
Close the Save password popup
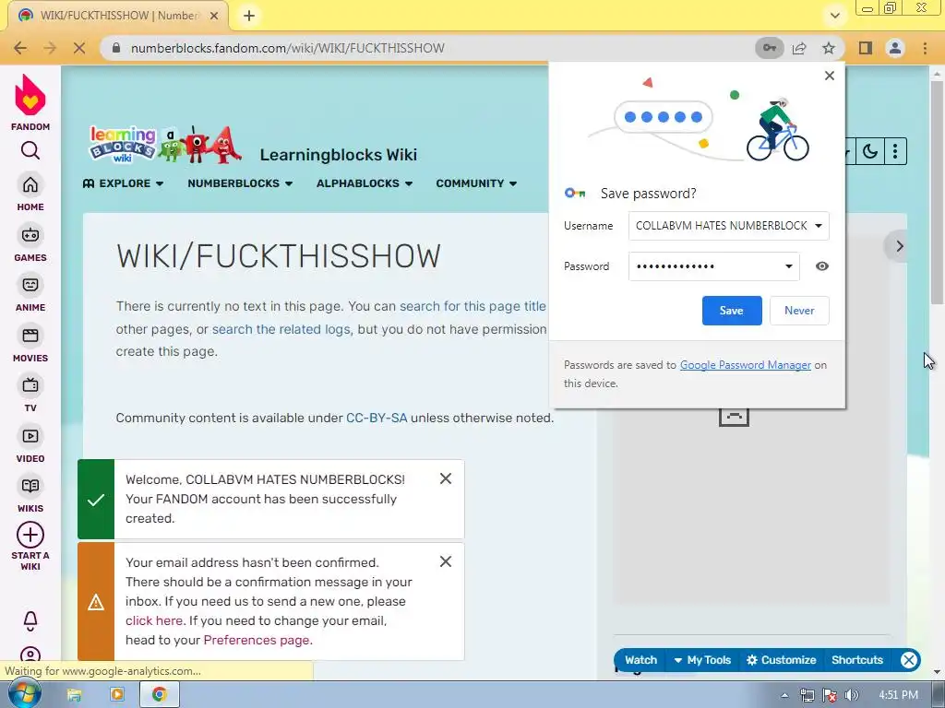click(x=830, y=76)
